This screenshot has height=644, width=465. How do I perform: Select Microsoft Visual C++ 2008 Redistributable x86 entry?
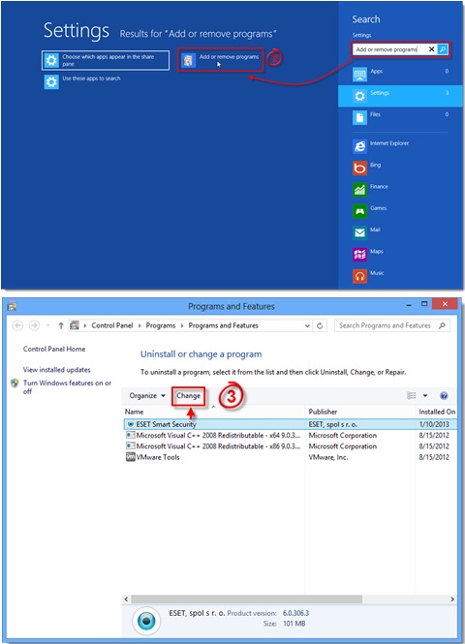click(x=213, y=446)
